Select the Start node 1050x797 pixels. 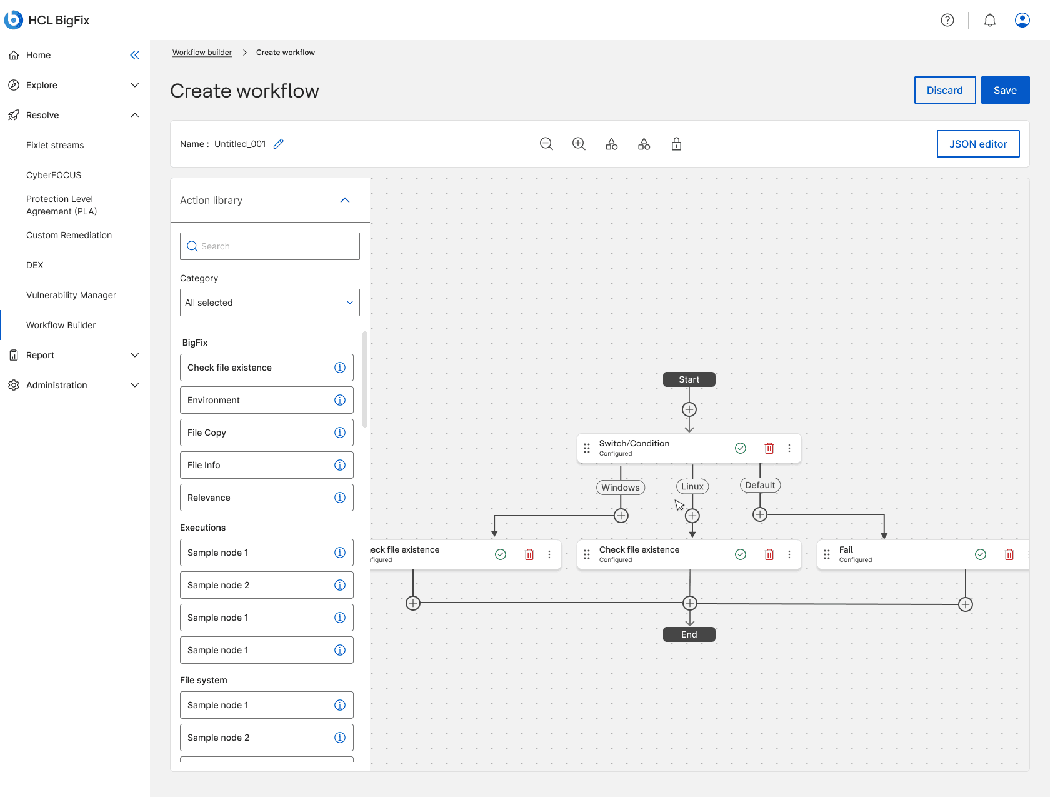[689, 379]
